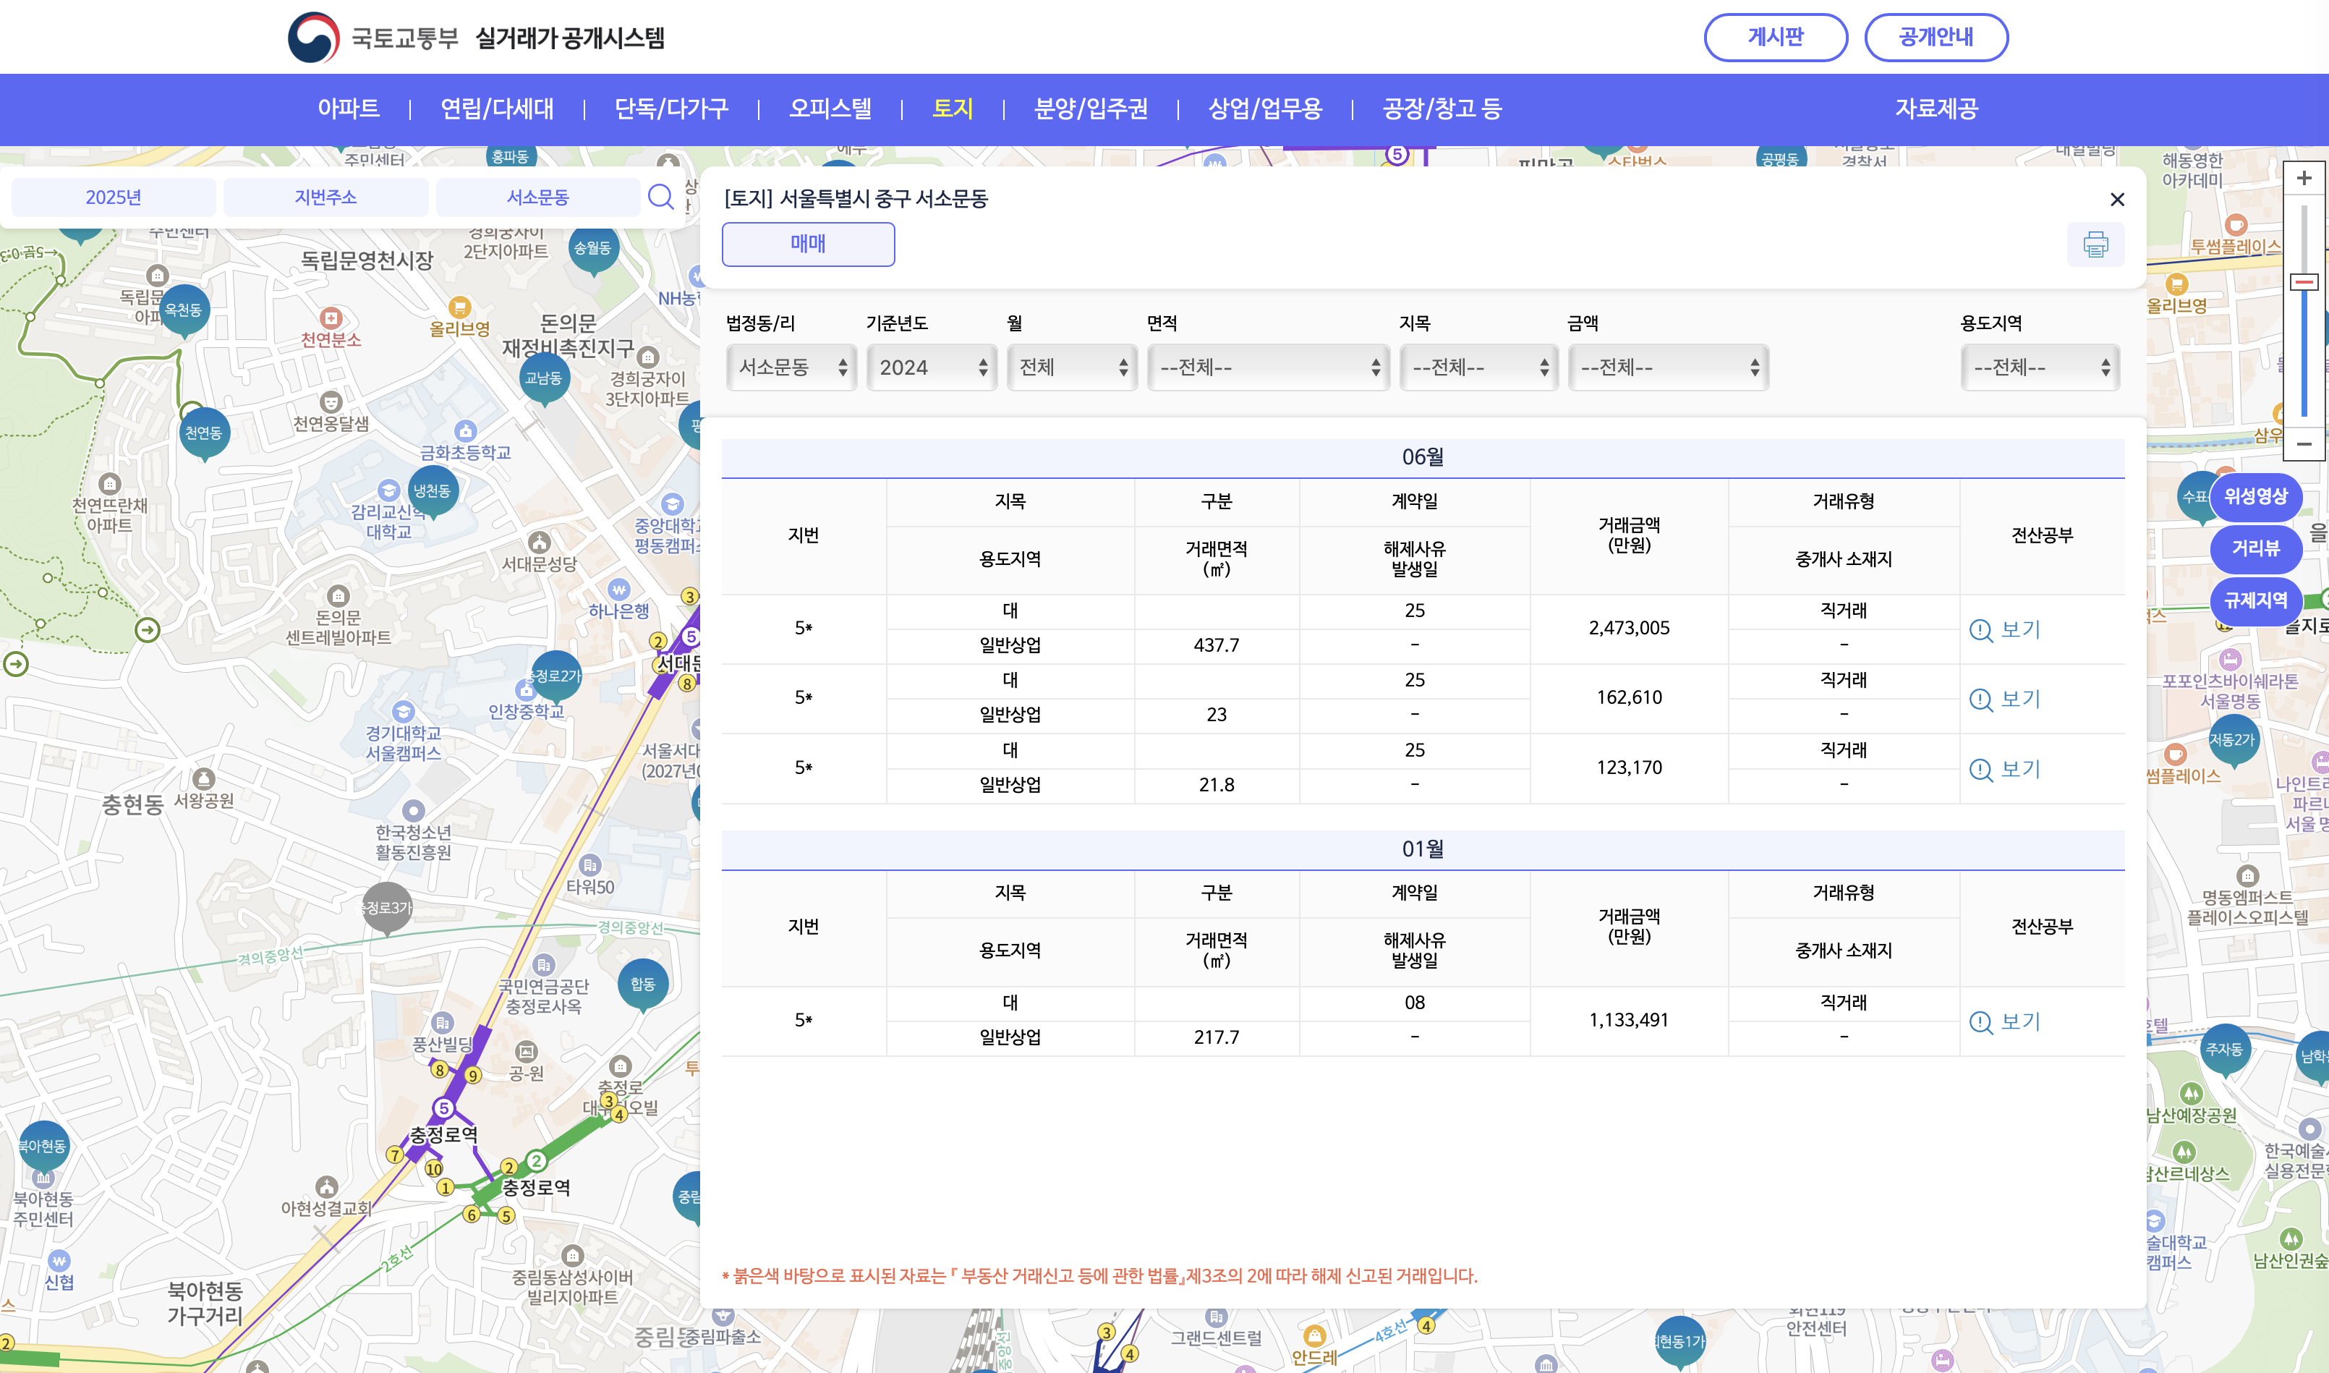Switch to the 아파트 menu tab
2329x1373 pixels.
pyautogui.click(x=349, y=109)
